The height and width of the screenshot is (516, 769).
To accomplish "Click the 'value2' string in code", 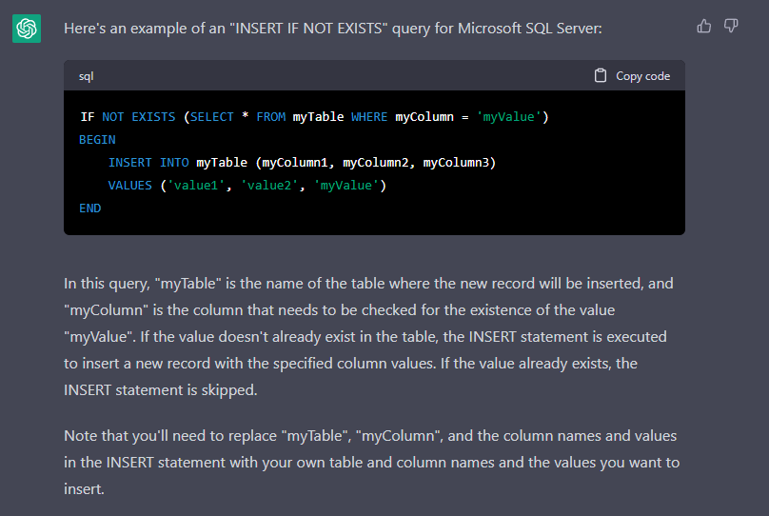I will 269,186.
